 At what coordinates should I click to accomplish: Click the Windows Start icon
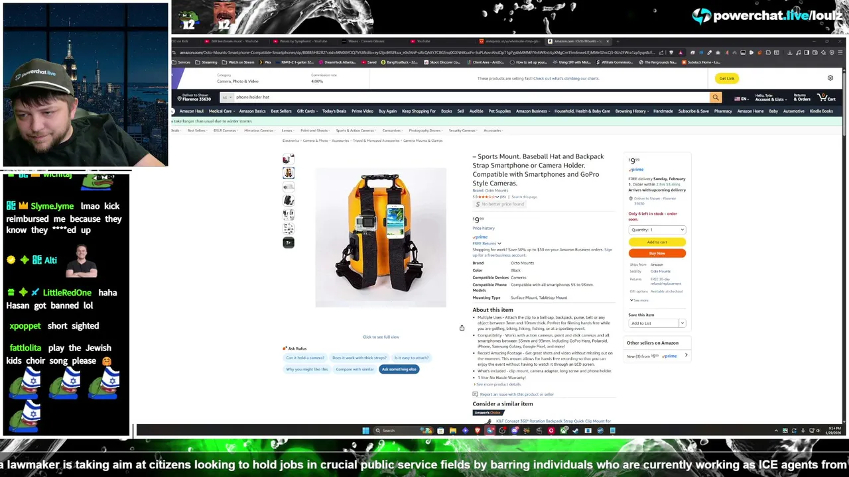(365, 431)
